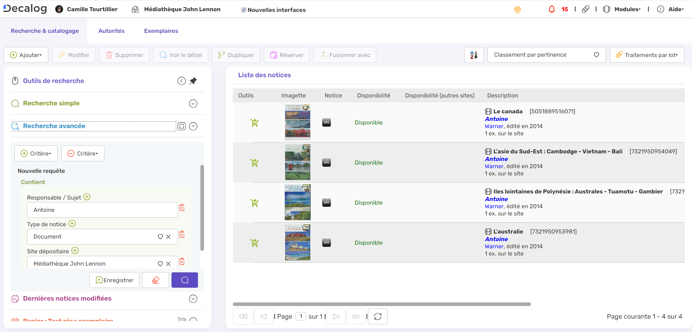Expand the Recherche simple section
The width and height of the screenshot is (692, 332).
point(193,104)
